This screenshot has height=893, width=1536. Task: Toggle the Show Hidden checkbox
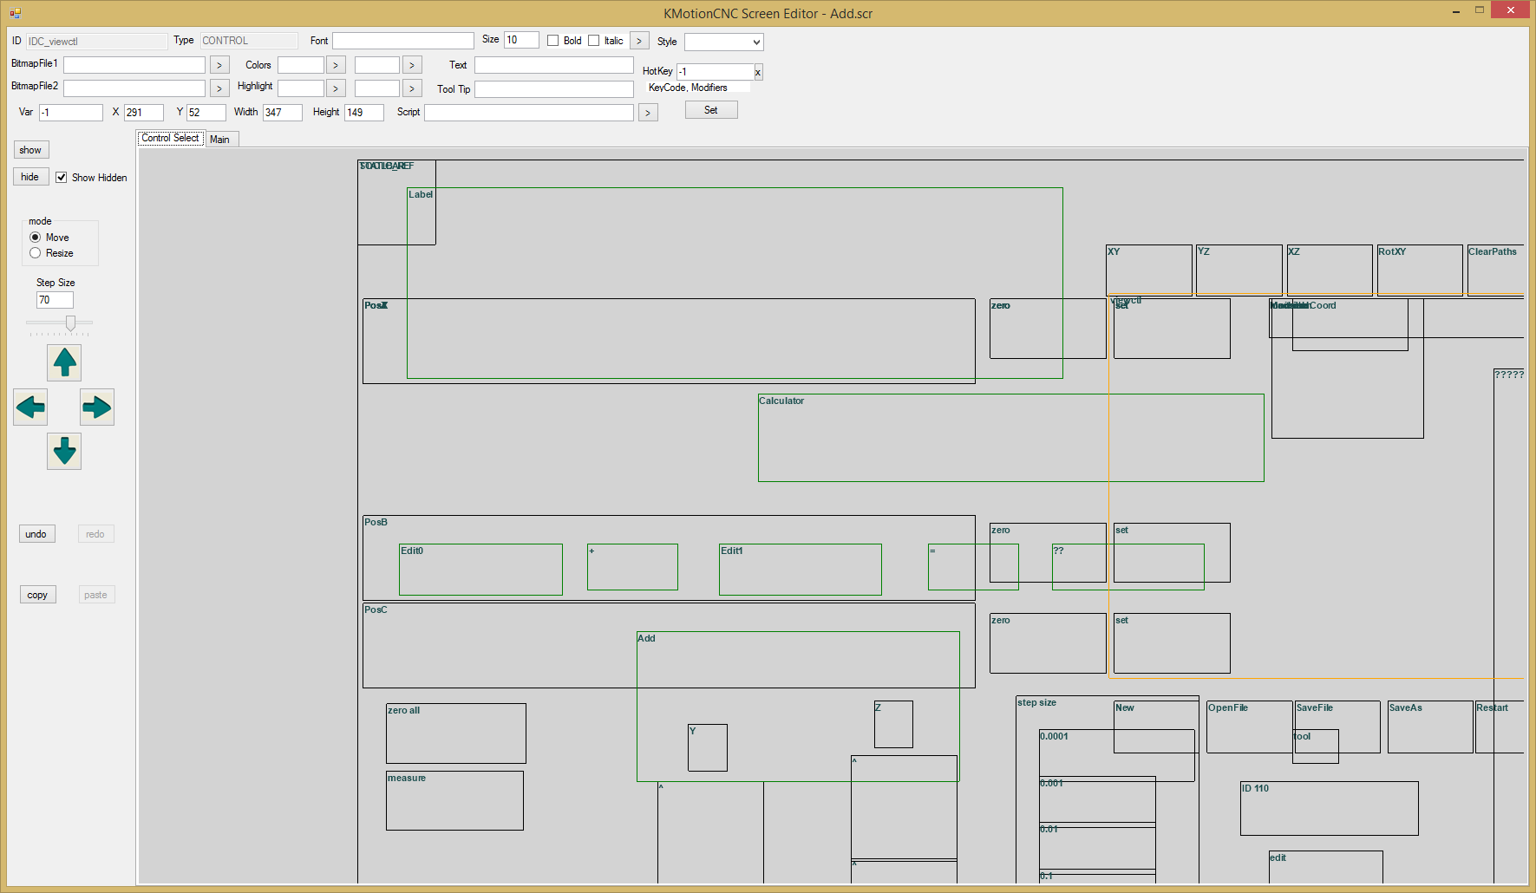tap(62, 178)
